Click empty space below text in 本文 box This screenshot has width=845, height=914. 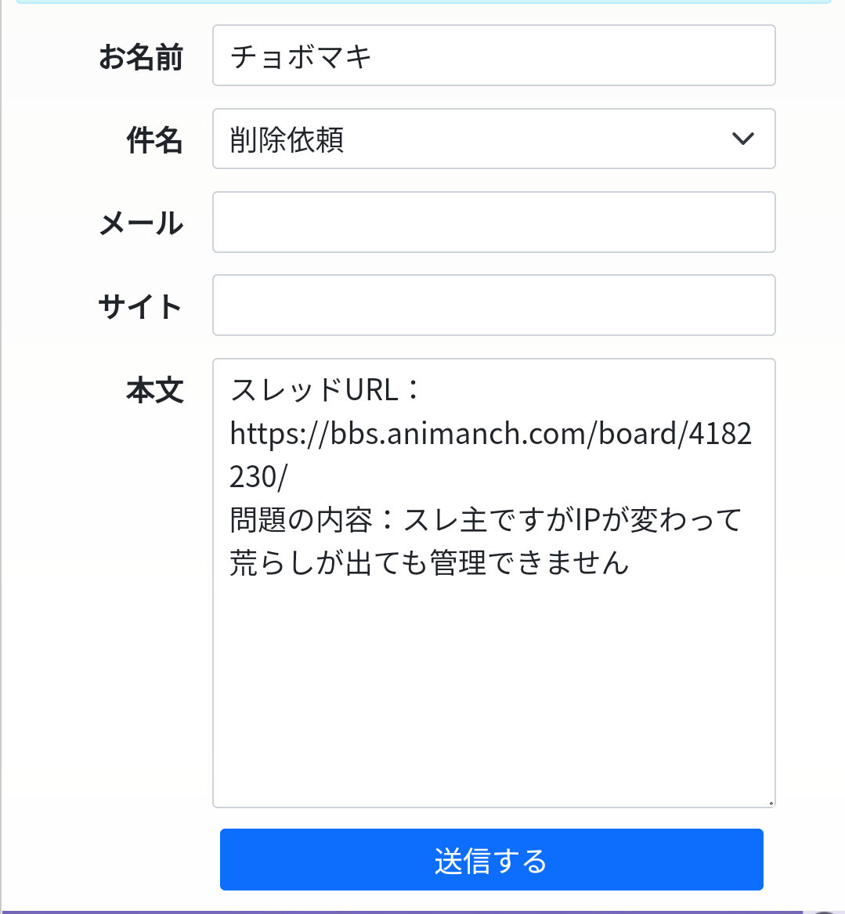[493, 689]
